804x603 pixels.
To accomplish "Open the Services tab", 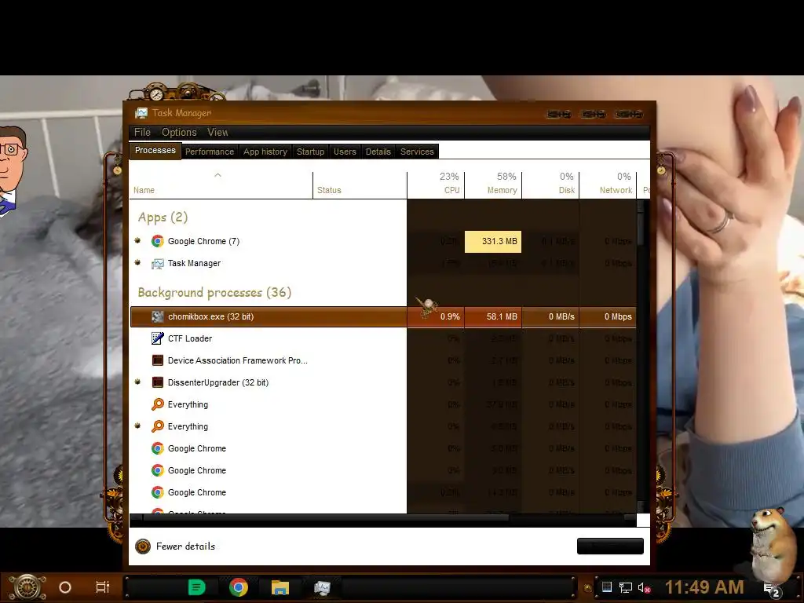I will pos(417,152).
